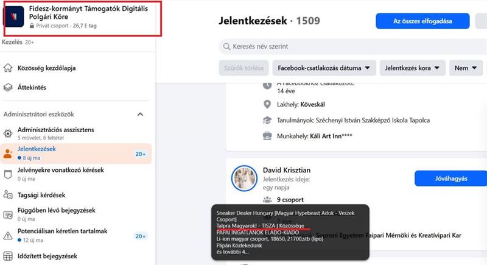
Task: Collapse Adminisztrátori eszközök section
Action: pyautogui.click(x=140, y=114)
